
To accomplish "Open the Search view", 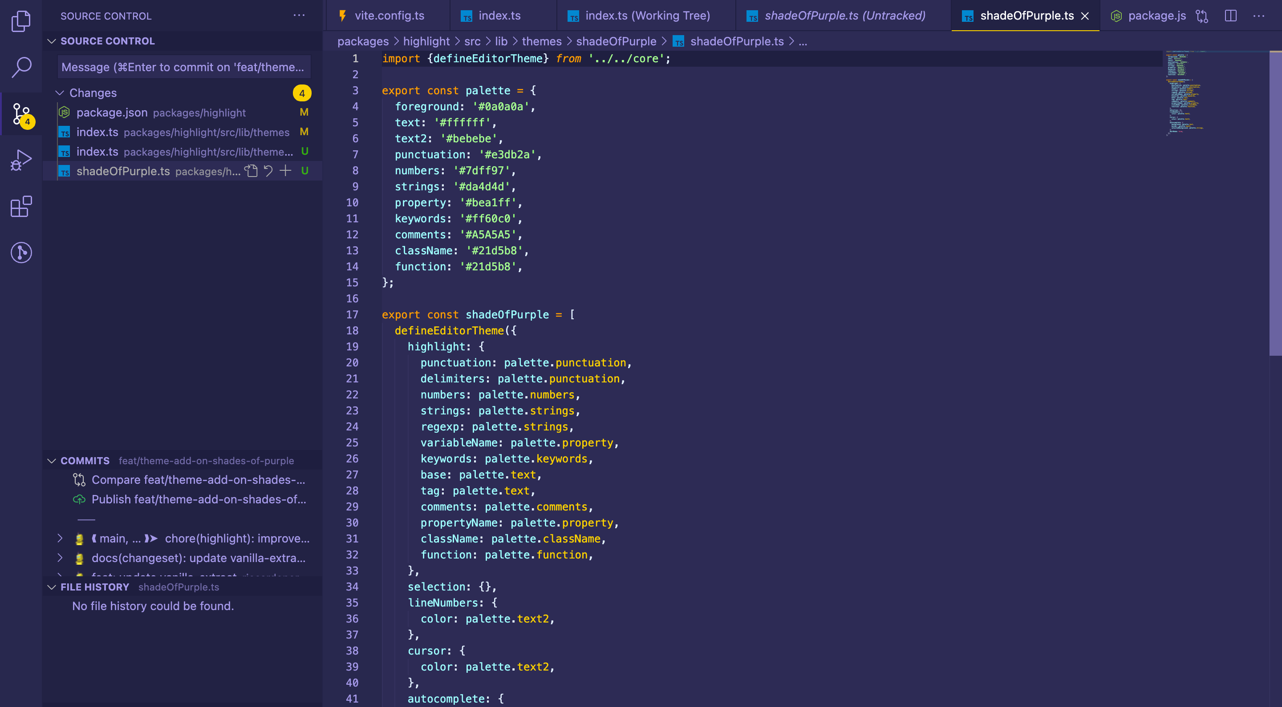I will [x=21, y=67].
